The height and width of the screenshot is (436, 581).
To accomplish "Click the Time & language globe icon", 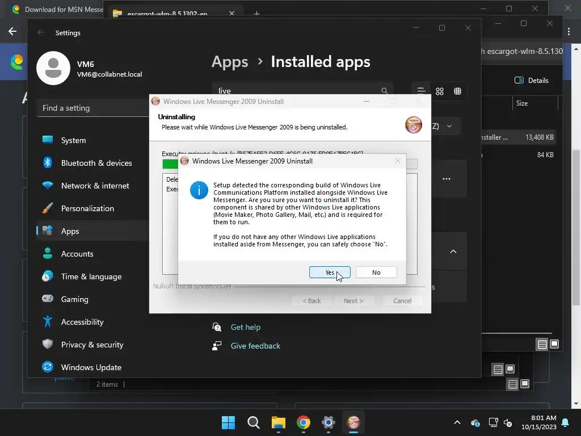I will (x=48, y=276).
